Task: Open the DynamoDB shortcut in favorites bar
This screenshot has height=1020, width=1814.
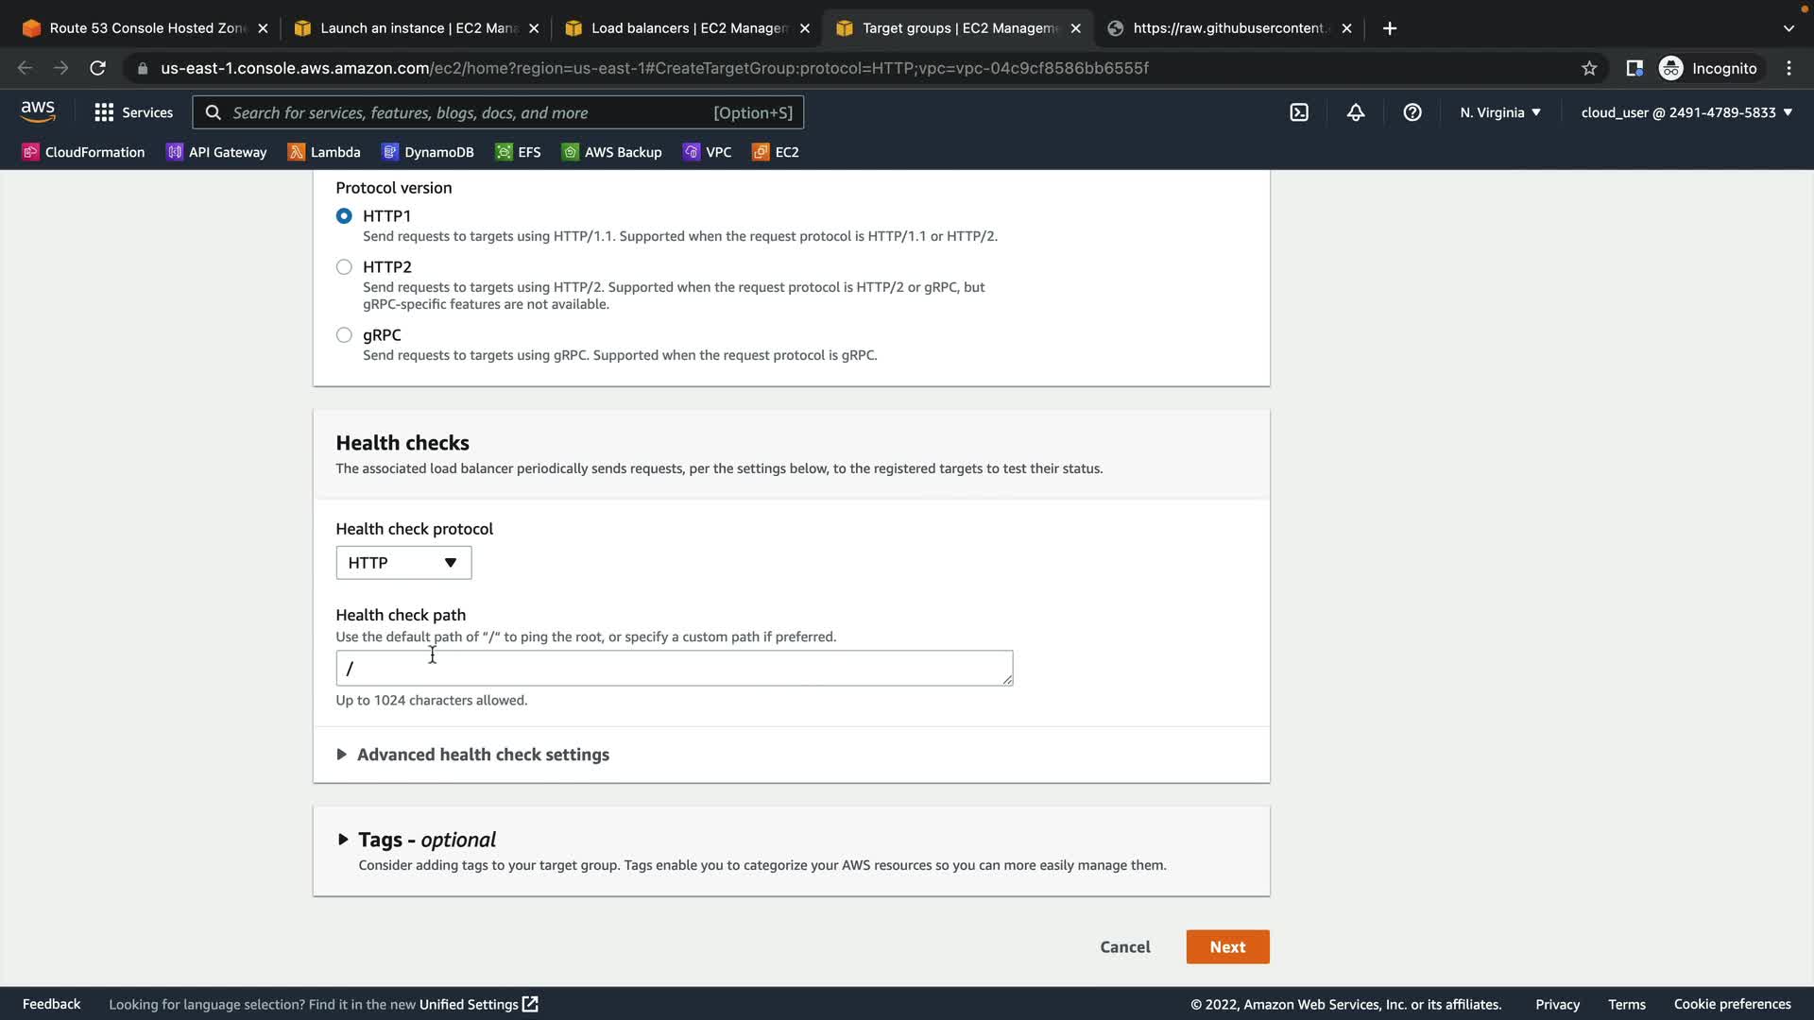Action: (x=428, y=152)
